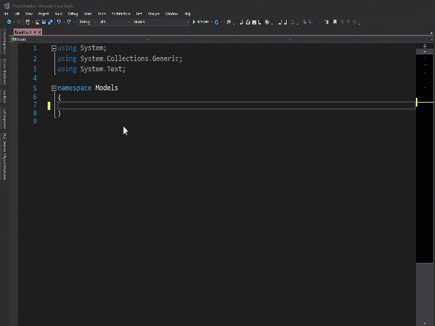The height and width of the screenshot is (326, 435).
Task: Open the Debug menu
Action: click(x=73, y=14)
